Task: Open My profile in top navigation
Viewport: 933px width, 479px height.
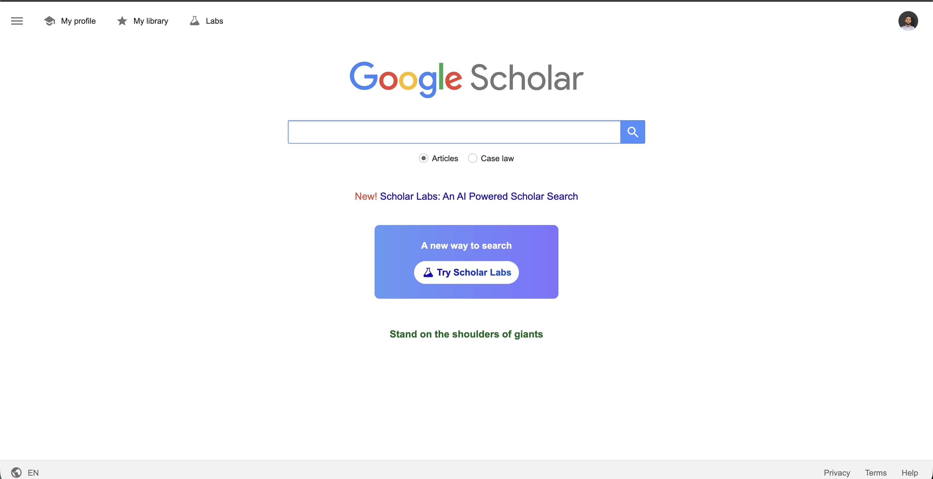Action: click(78, 21)
